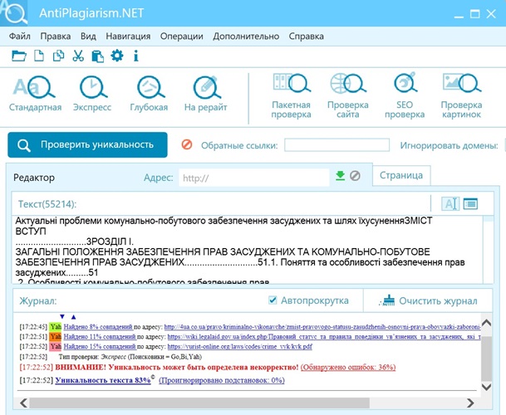
Task: Launch Проверка картинок
Action: [x=461, y=95]
